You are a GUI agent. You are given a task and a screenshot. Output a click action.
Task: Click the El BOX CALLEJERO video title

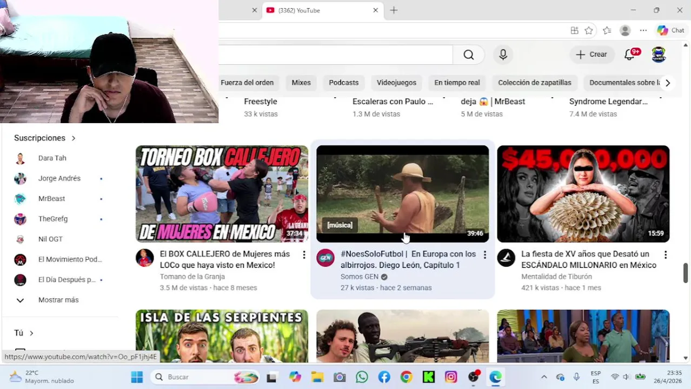tap(225, 259)
